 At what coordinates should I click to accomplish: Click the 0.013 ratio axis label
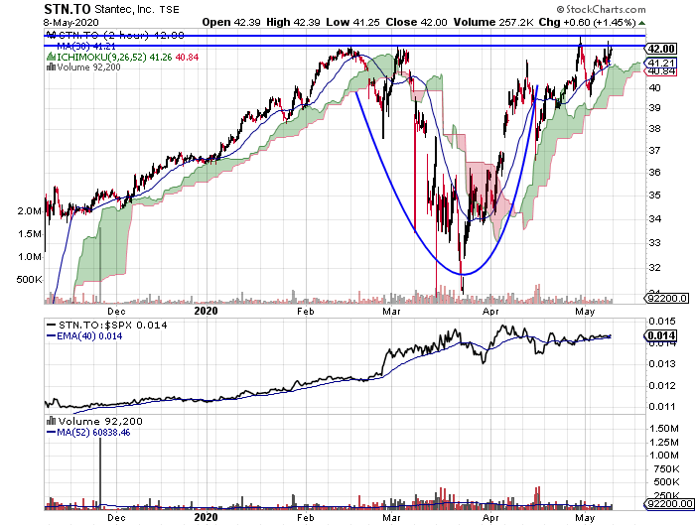[x=662, y=364]
